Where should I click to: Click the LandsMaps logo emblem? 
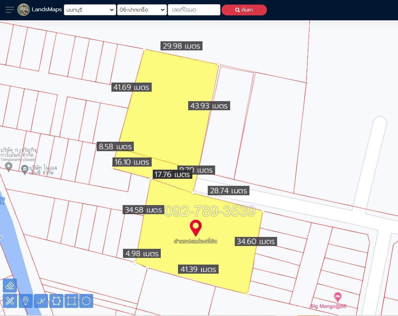click(x=24, y=10)
